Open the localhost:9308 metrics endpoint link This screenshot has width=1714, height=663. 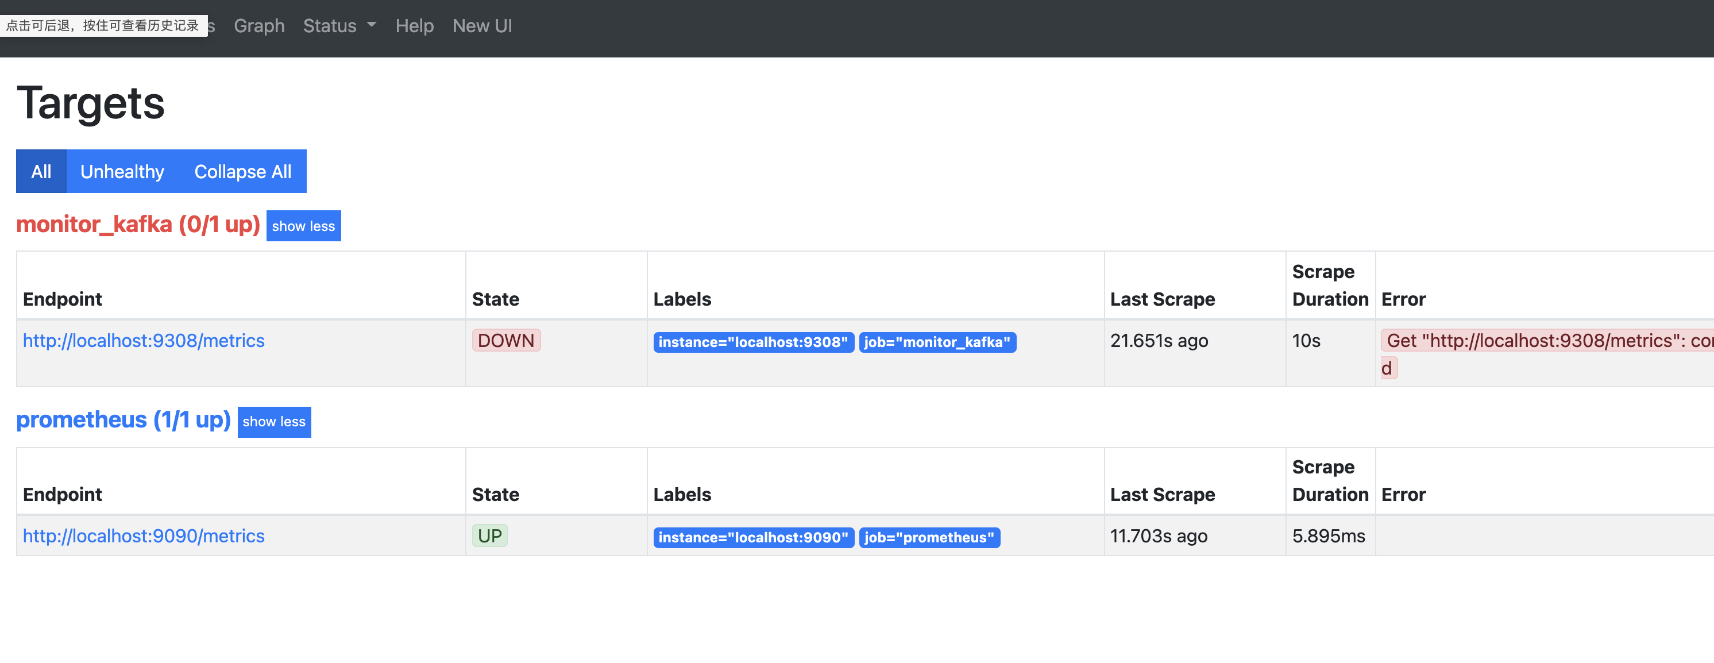coord(144,341)
